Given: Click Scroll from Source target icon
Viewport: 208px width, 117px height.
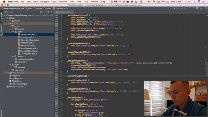Looking at the screenshot, I should point(41,12).
